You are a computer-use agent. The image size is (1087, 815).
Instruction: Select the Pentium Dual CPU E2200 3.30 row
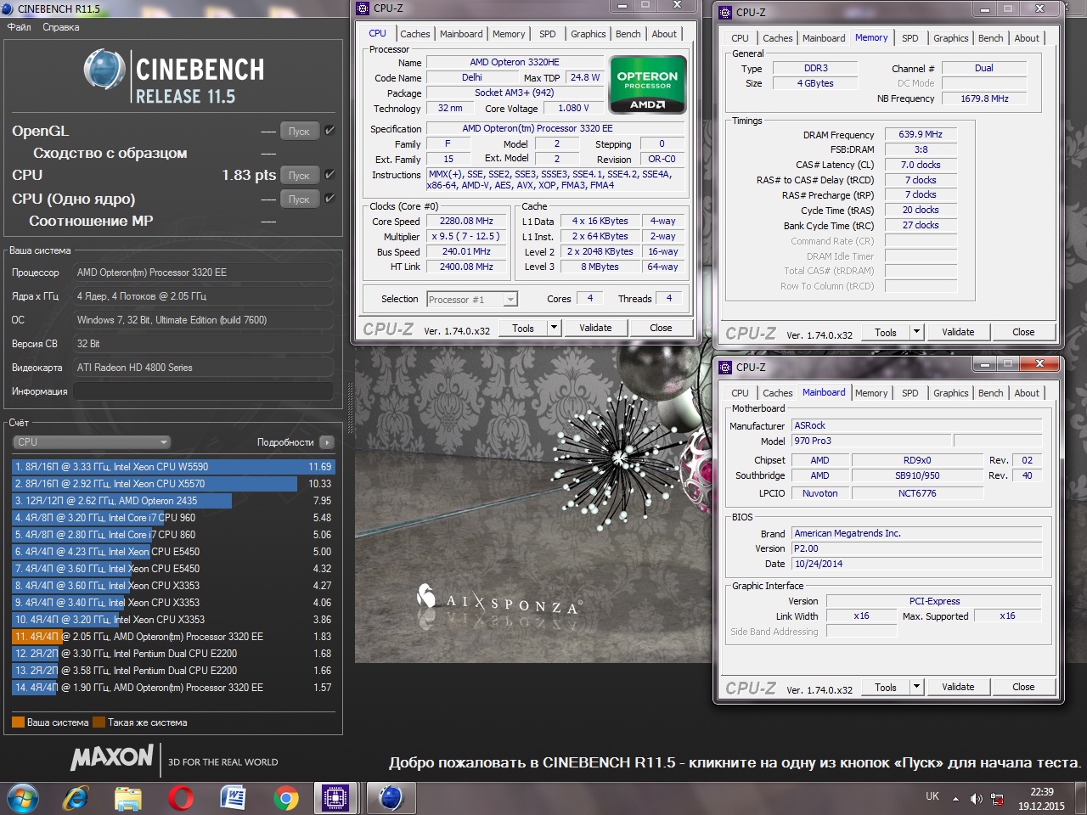(x=173, y=654)
